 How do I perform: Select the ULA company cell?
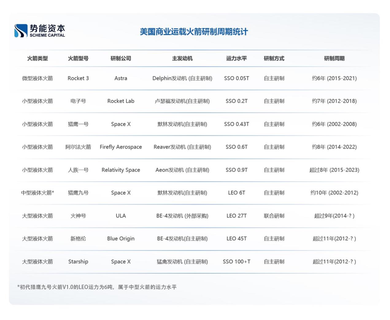click(x=121, y=216)
